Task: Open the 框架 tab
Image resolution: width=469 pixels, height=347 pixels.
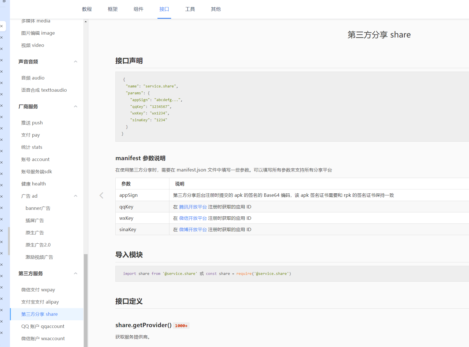Action: 113,9
